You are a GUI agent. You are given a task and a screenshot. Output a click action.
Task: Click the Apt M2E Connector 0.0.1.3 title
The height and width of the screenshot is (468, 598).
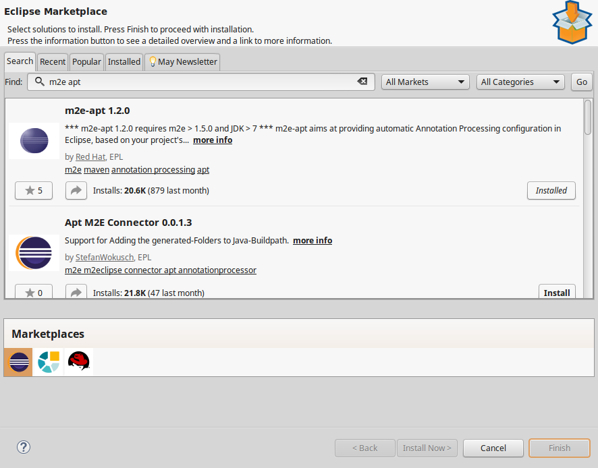coord(128,223)
